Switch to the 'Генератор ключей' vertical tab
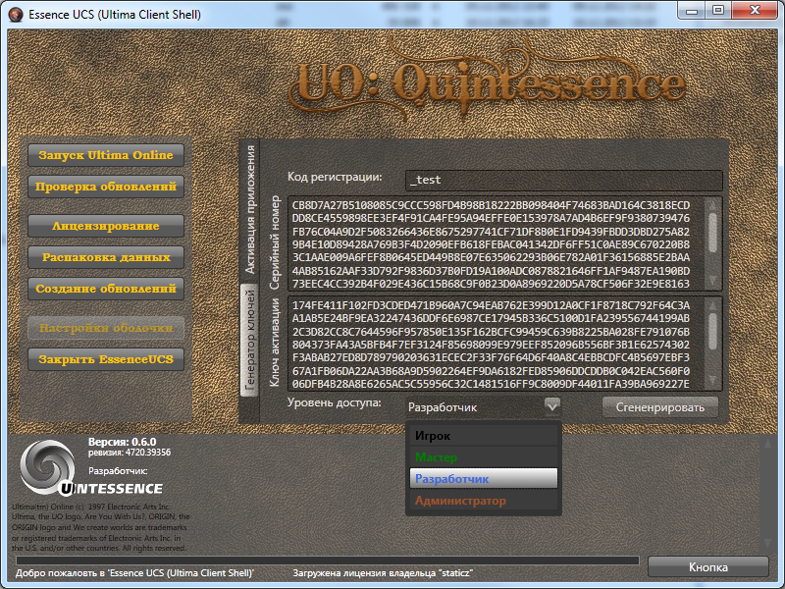The height and width of the screenshot is (589, 785). 250,341
